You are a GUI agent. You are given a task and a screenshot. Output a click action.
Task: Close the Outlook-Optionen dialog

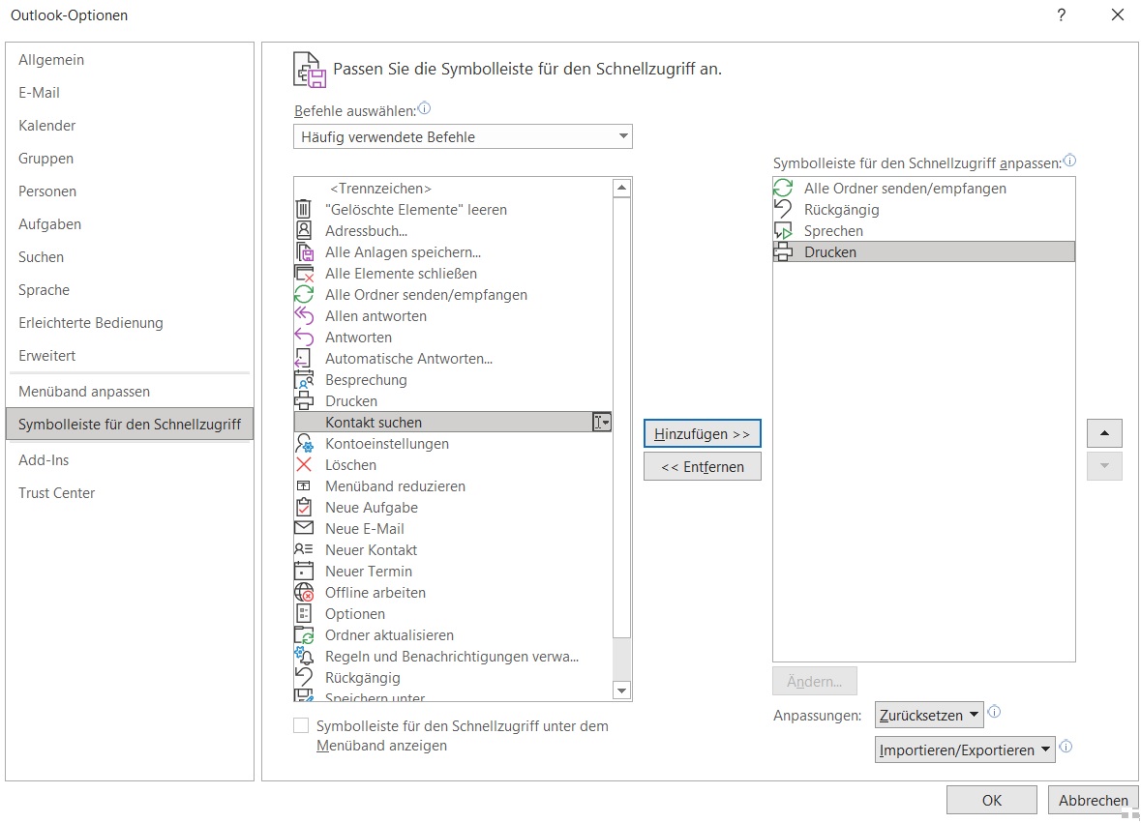[x=1118, y=15]
